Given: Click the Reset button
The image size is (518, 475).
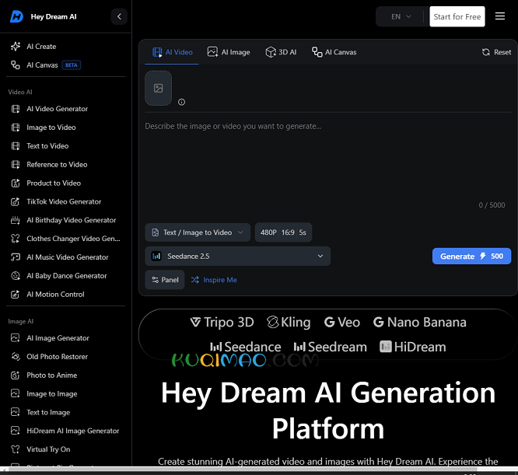Looking at the screenshot, I should (x=496, y=52).
